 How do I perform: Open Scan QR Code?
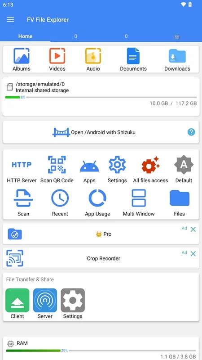[x=57, y=170]
